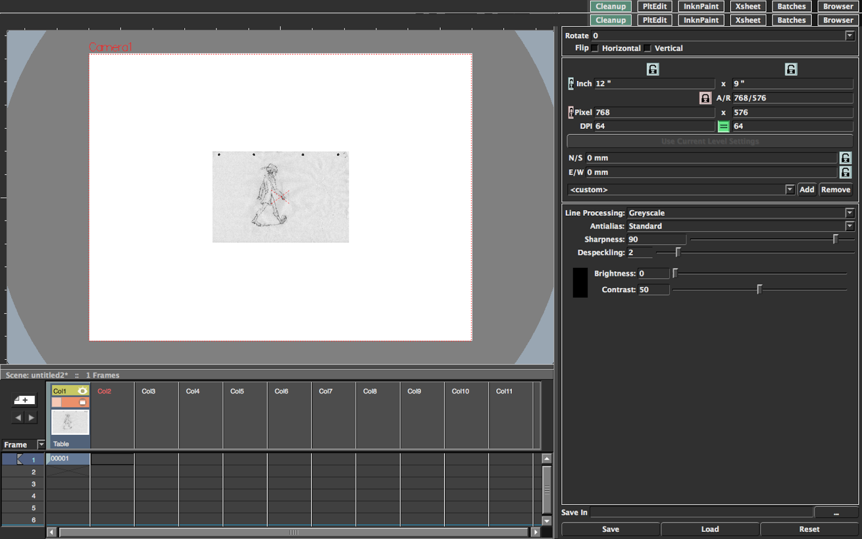Click the Brightness slider handle

(675, 273)
